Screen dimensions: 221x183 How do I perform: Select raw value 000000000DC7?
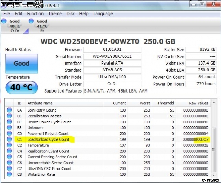click(x=195, y=139)
